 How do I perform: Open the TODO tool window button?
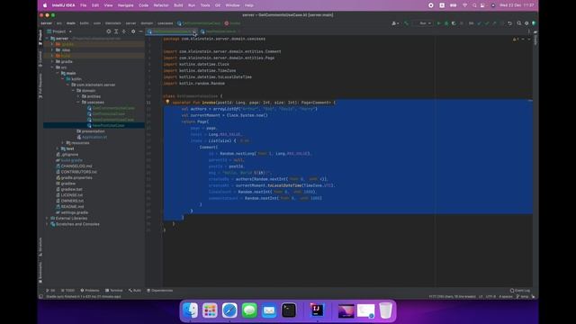67,290
